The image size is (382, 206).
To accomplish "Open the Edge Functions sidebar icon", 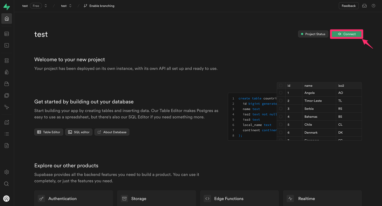I will point(7,96).
